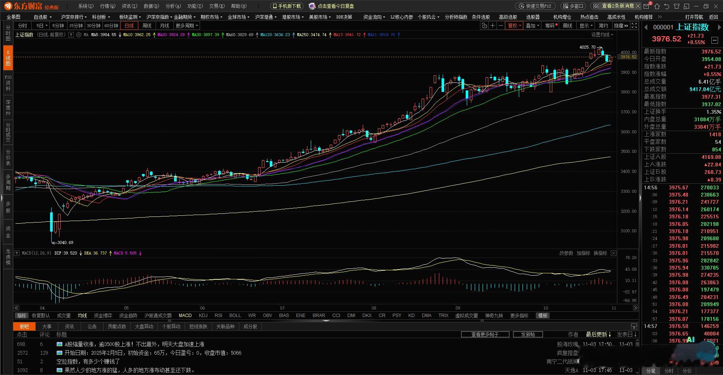This screenshot has height=375, width=723.
Task: Open the 资金流向 dropdown menu
Action: [x=374, y=17]
